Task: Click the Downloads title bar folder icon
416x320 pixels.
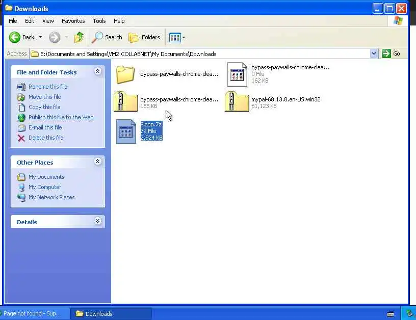Action: point(9,8)
